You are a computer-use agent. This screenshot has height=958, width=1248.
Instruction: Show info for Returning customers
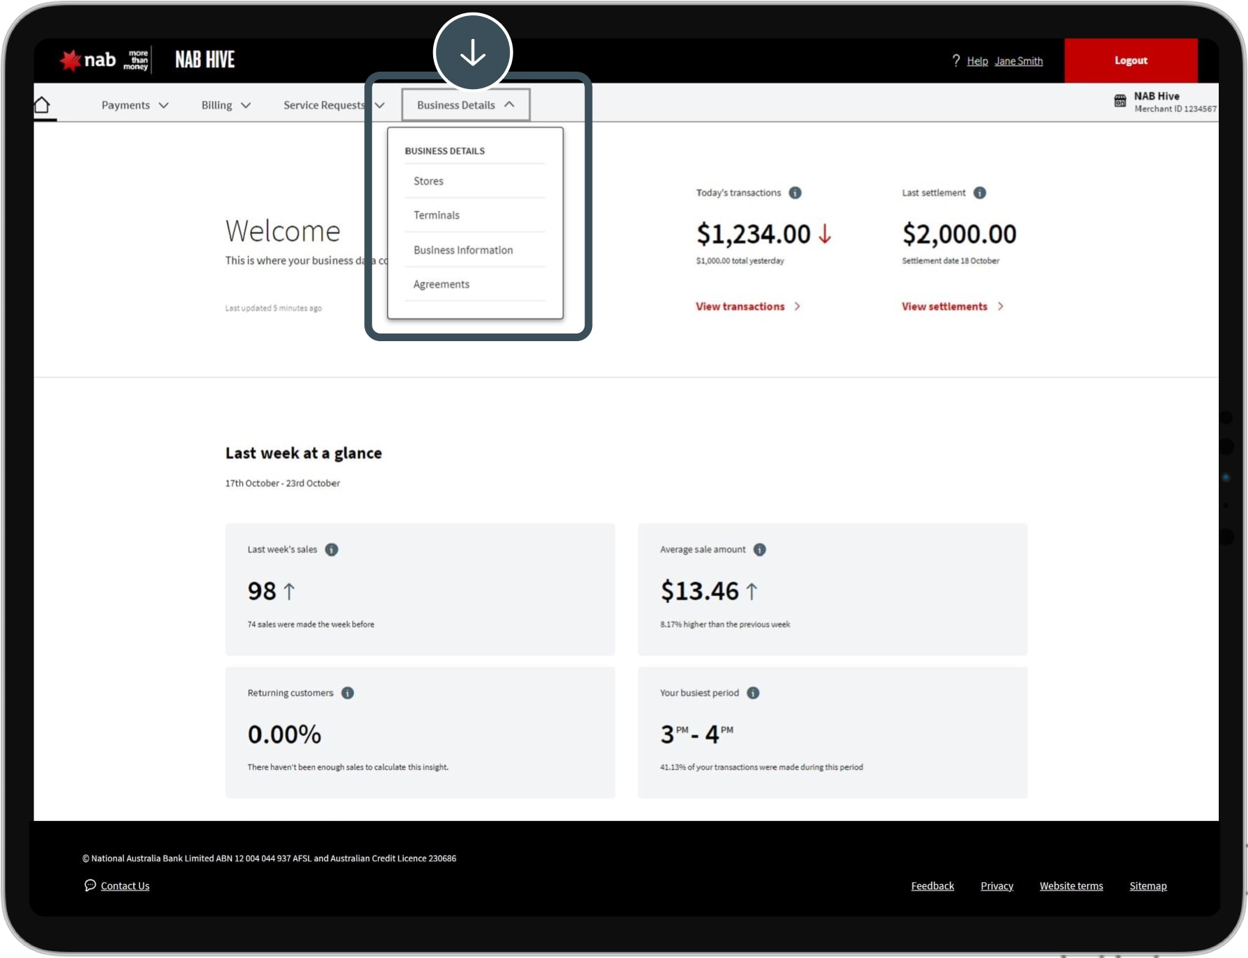click(348, 693)
